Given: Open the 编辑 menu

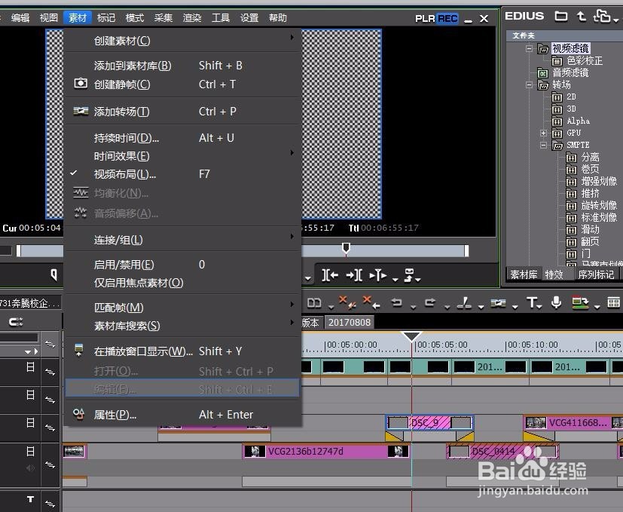Looking at the screenshot, I should 20,18.
